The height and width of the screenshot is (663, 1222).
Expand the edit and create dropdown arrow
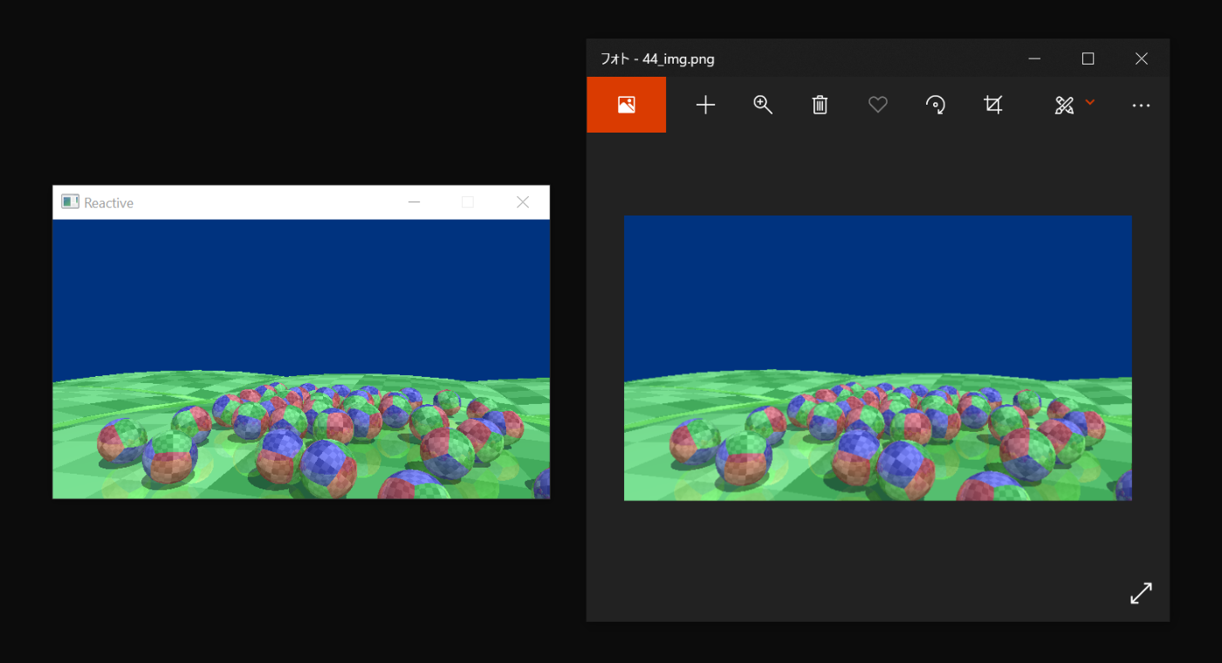click(x=1089, y=102)
